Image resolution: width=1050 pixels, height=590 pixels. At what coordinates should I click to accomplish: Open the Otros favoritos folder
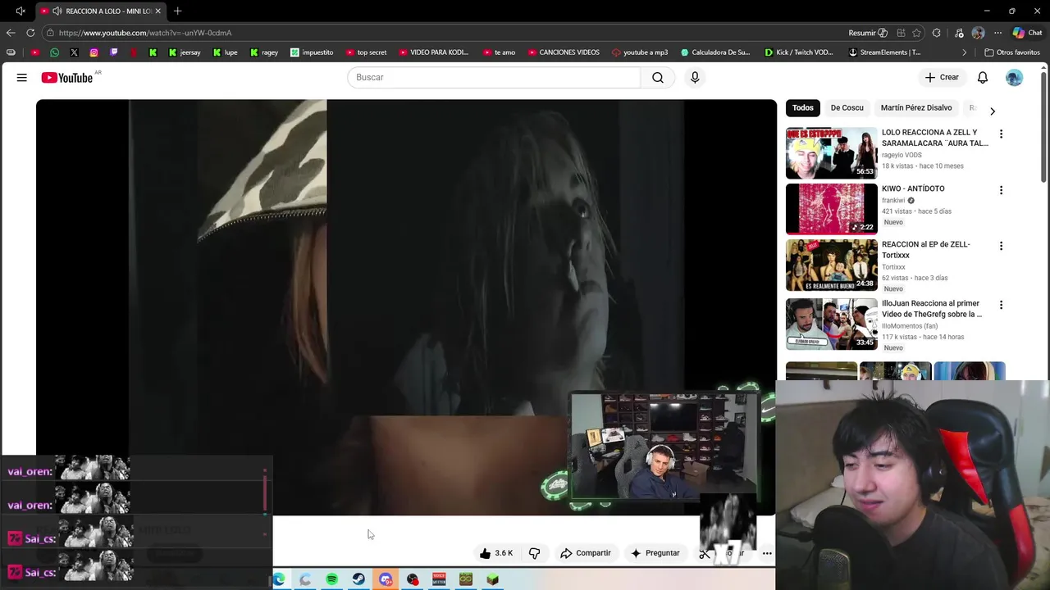(x=1012, y=52)
